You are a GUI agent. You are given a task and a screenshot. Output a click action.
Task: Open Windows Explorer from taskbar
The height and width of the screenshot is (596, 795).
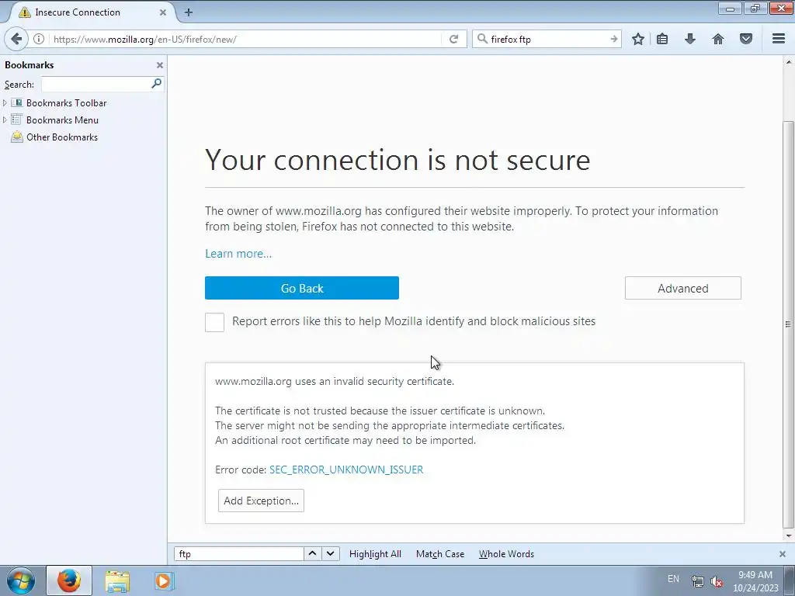pos(117,580)
